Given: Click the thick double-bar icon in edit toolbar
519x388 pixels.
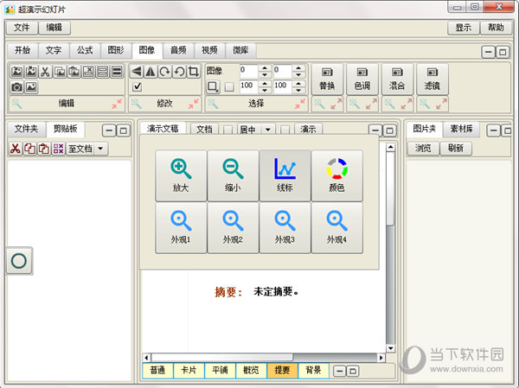Looking at the screenshot, I should click(117, 72).
